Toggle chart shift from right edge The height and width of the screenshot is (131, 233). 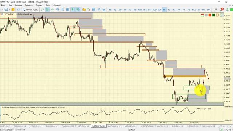(78, 9)
